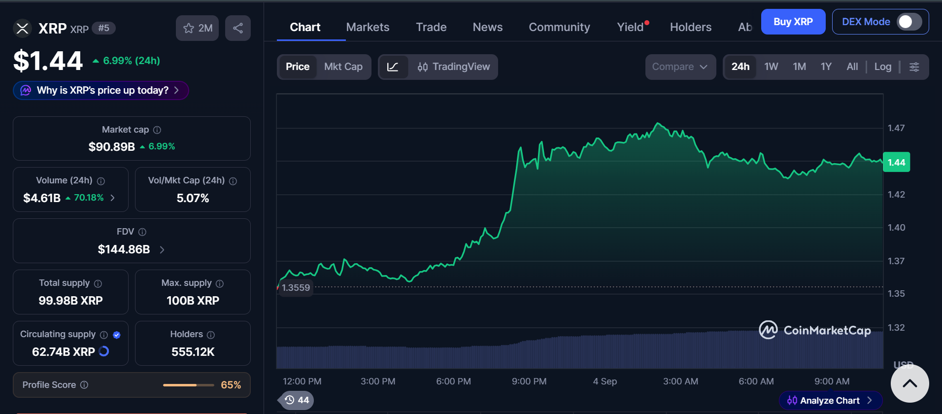Screen dimensions: 942x414
Task: Click the 6.99% (24h) change text
Action: (127, 61)
